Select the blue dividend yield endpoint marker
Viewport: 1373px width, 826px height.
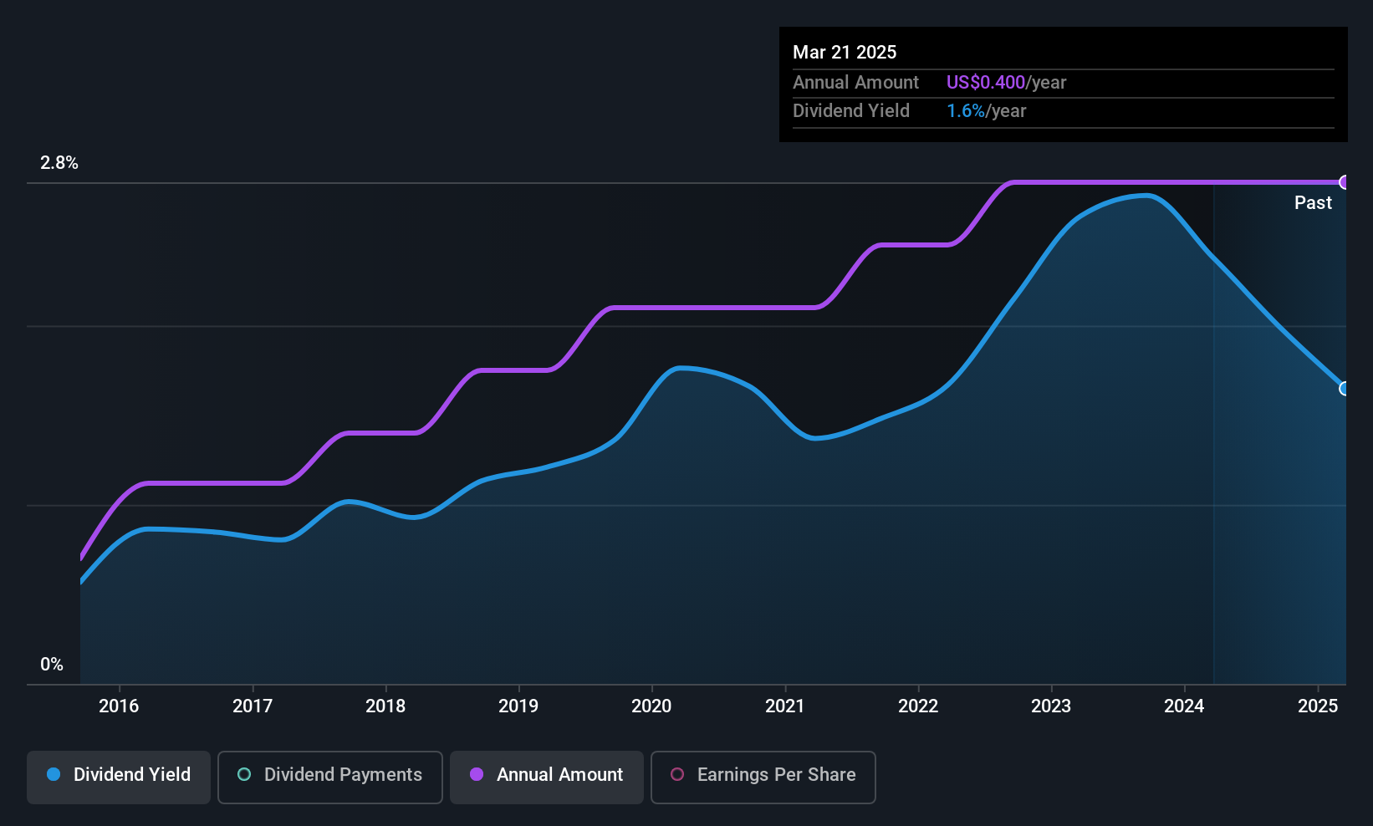pyautogui.click(x=1345, y=389)
